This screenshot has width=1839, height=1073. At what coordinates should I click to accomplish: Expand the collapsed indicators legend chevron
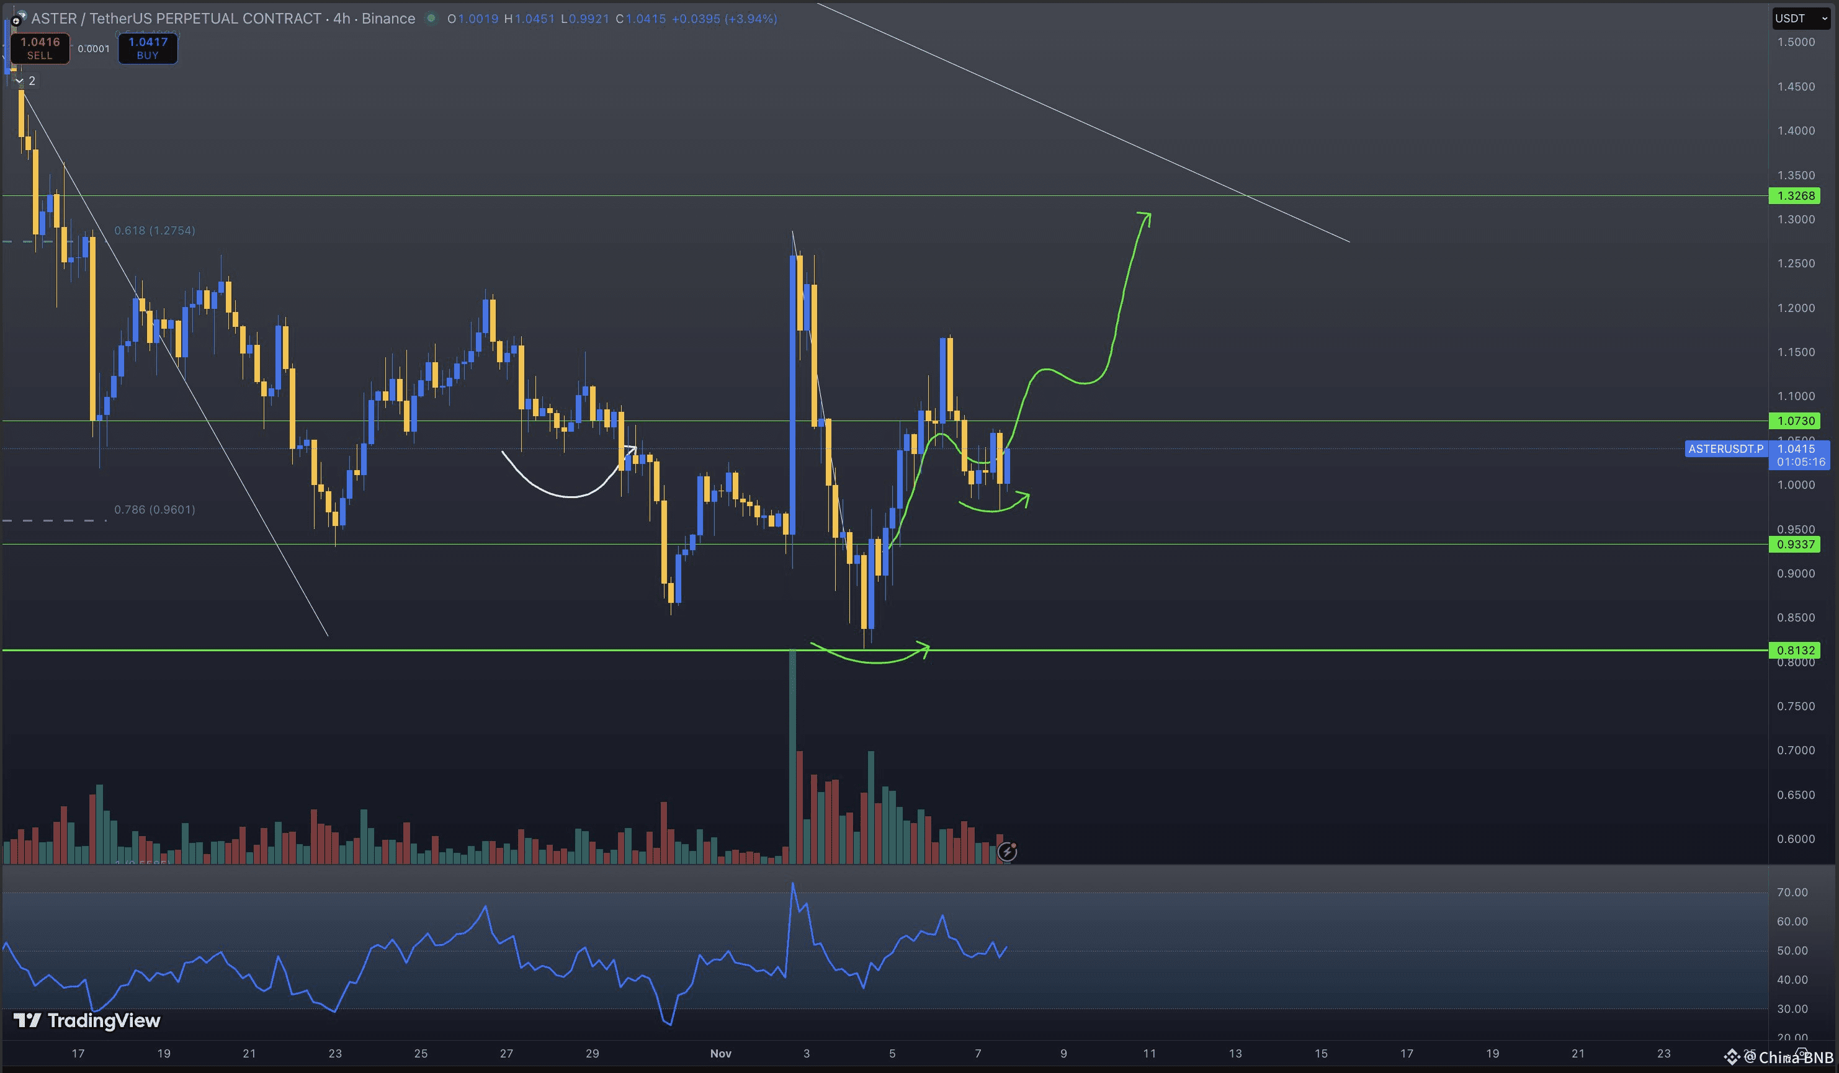pyautogui.click(x=20, y=81)
